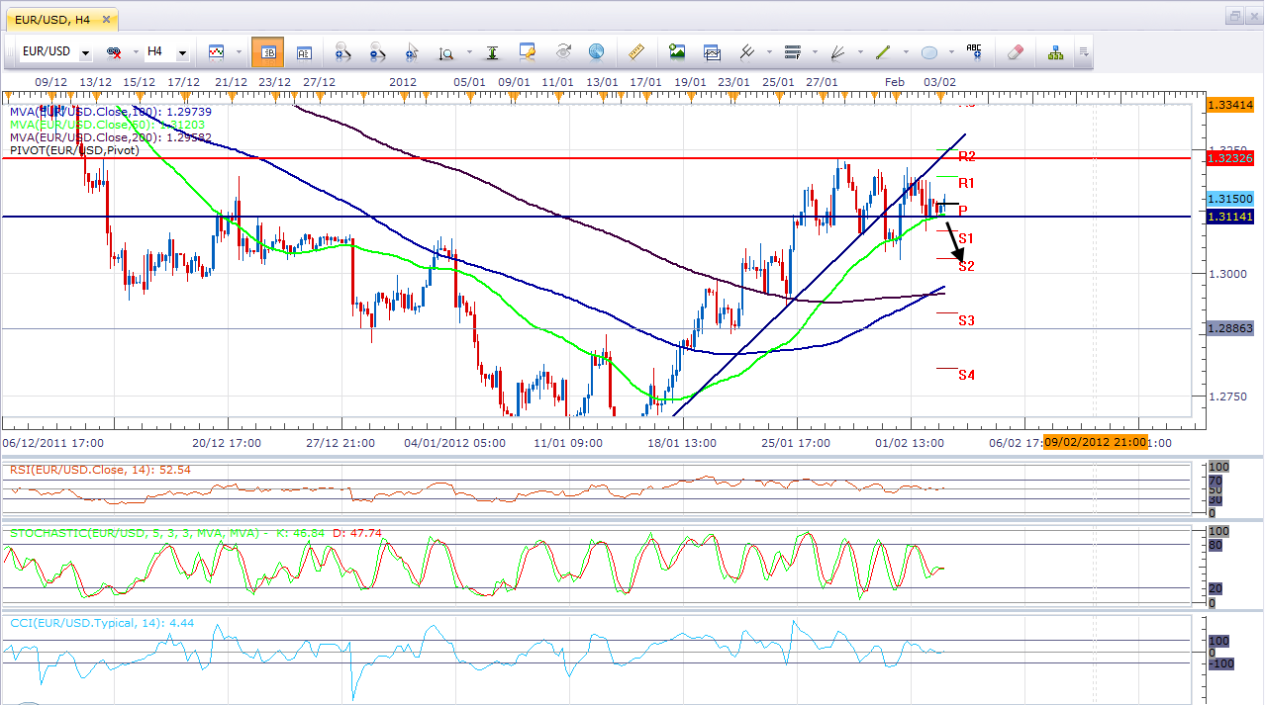Click the blue radar globe icon
Viewport: 1265px width, 705px height.
pos(596,51)
